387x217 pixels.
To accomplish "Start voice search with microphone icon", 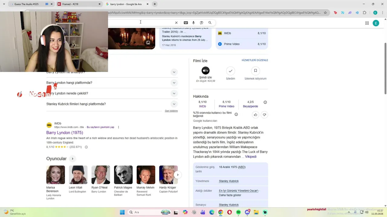I will [x=193, y=23].
